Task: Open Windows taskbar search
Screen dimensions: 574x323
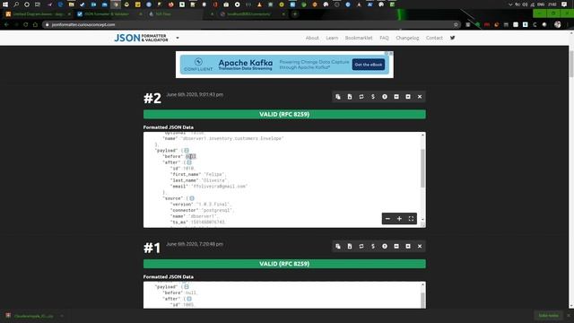Action: point(16,4)
